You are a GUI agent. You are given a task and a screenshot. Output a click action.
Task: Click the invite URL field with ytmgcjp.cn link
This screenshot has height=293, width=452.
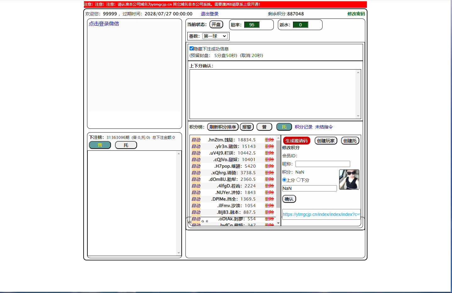(x=321, y=214)
